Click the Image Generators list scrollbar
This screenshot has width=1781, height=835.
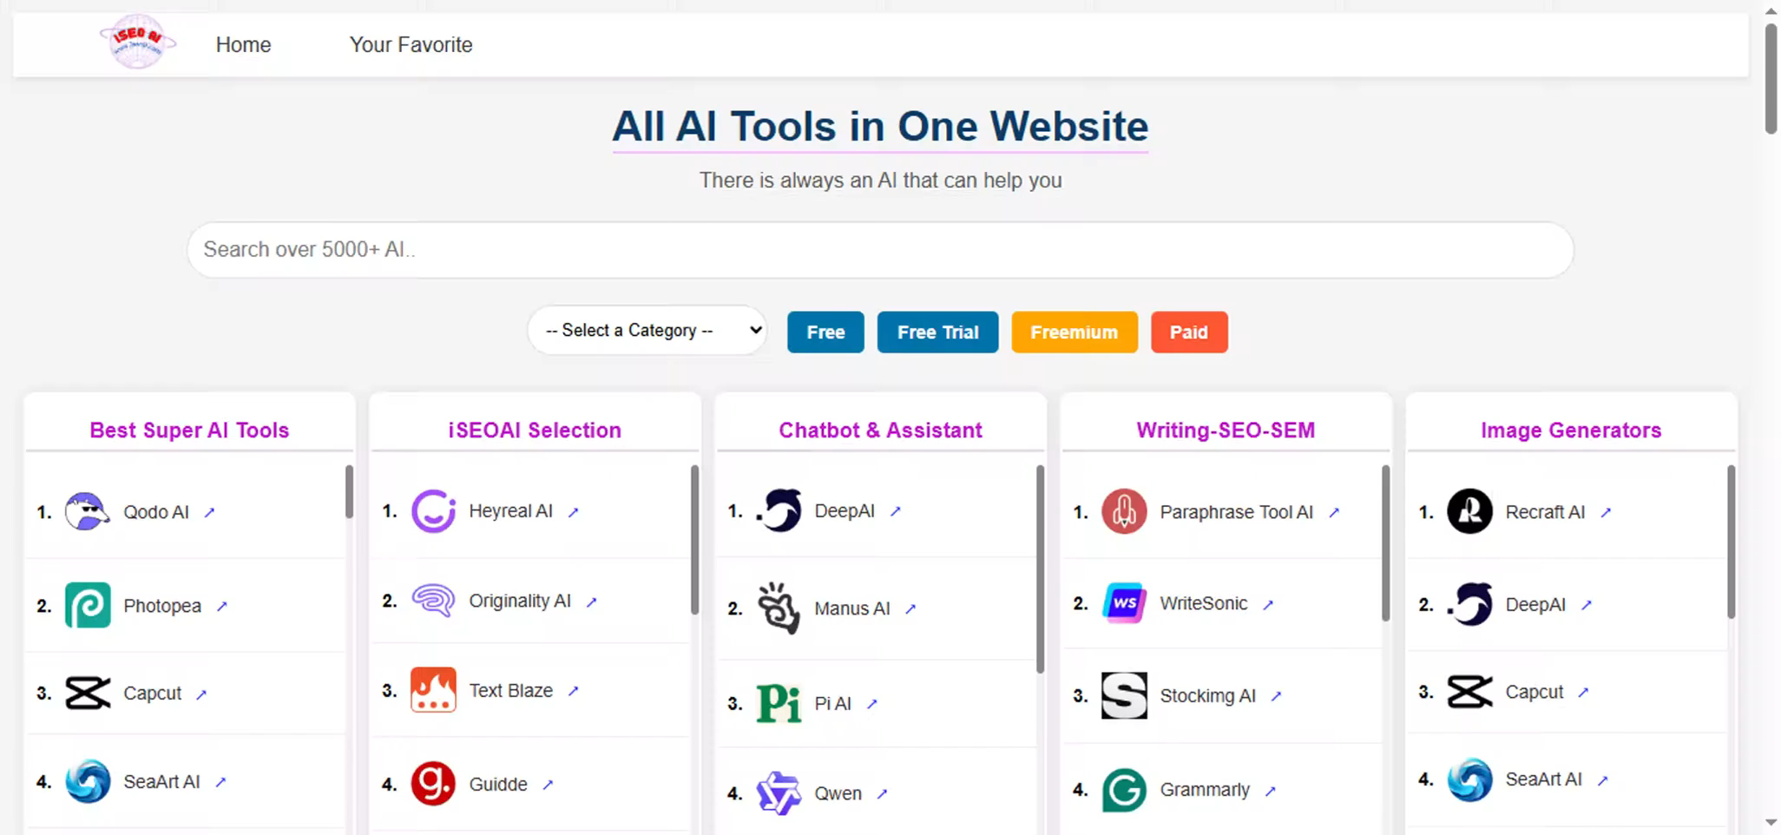(1731, 542)
